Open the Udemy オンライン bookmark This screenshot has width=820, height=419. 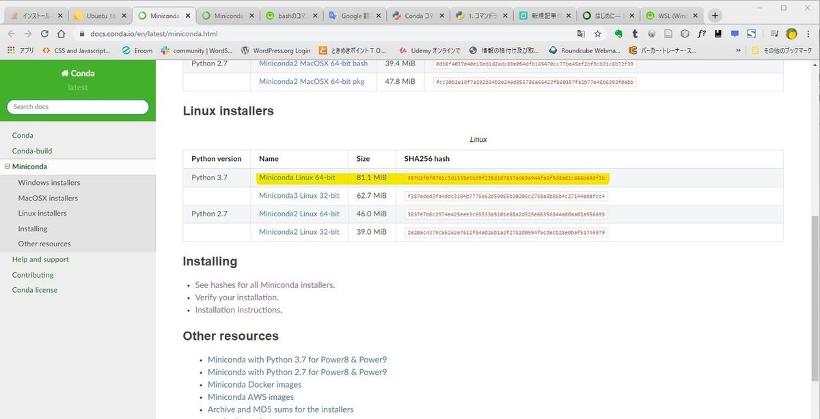(x=430, y=50)
